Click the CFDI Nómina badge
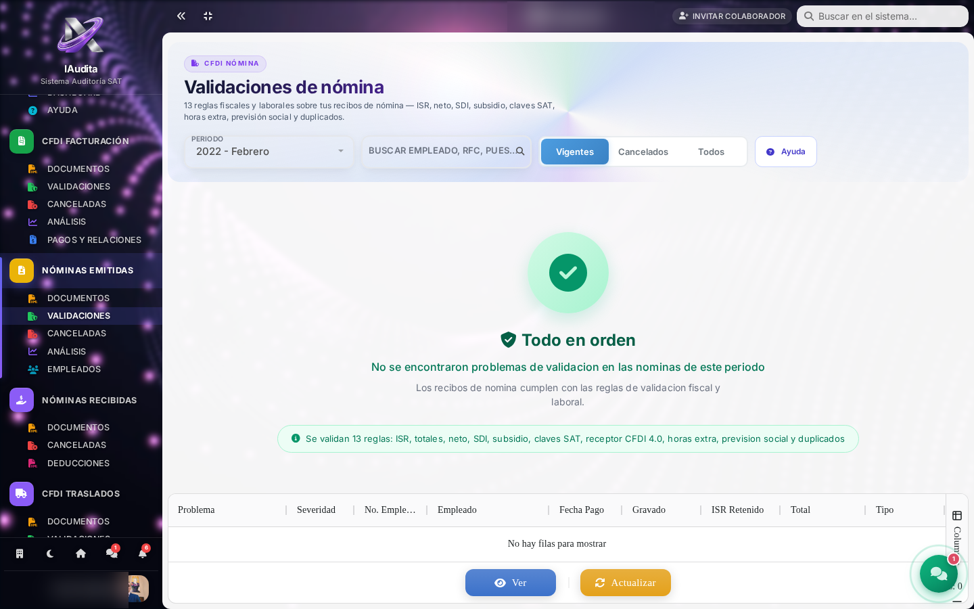The height and width of the screenshot is (609, 974). tap(225, 64)
